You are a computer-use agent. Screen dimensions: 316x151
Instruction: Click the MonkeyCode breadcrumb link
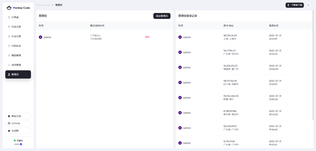[43, 5]
